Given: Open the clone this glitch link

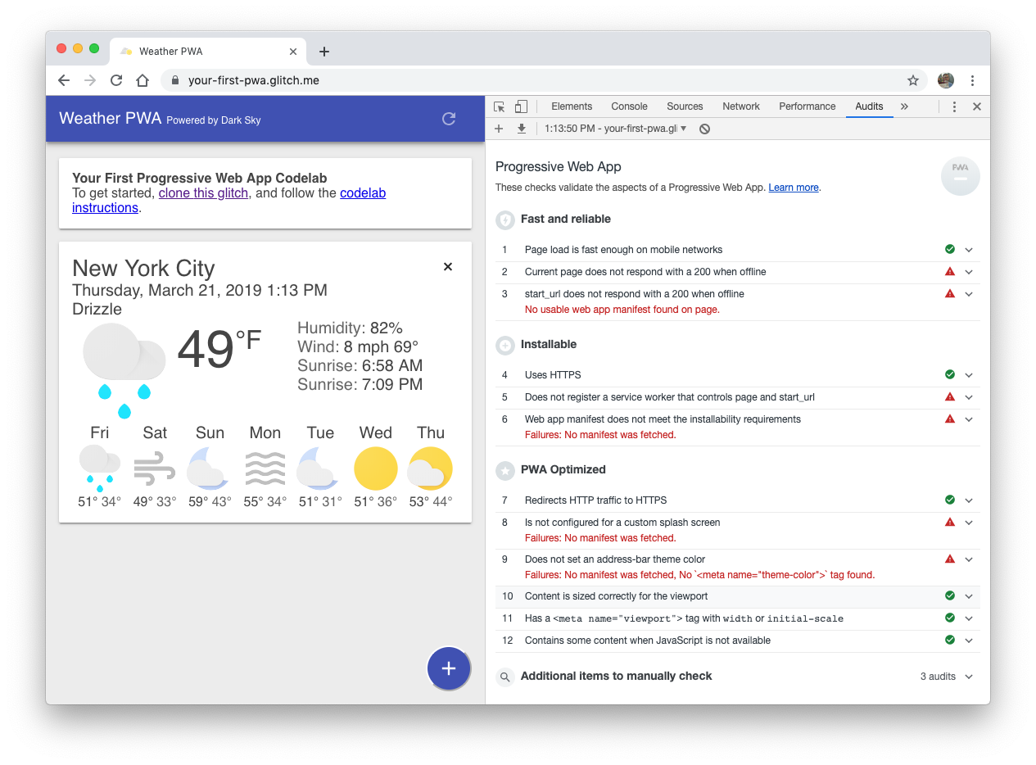Looking at the screenshot, I should pos(203,193).
